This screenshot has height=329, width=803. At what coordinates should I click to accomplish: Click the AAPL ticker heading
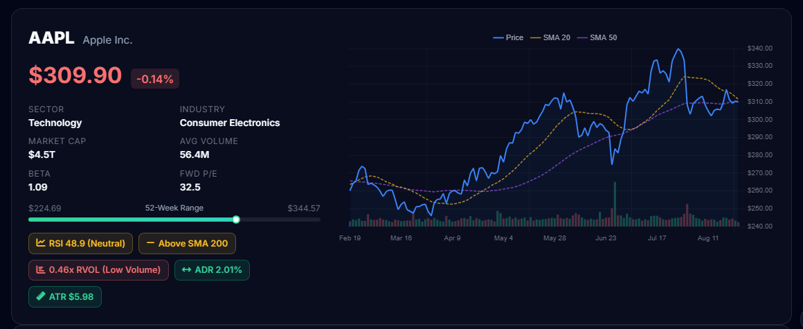coord(52,38)
